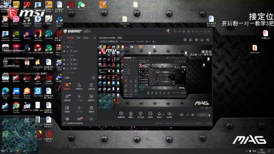Mute the 扬声器 speaker

(x=169, y=115)
